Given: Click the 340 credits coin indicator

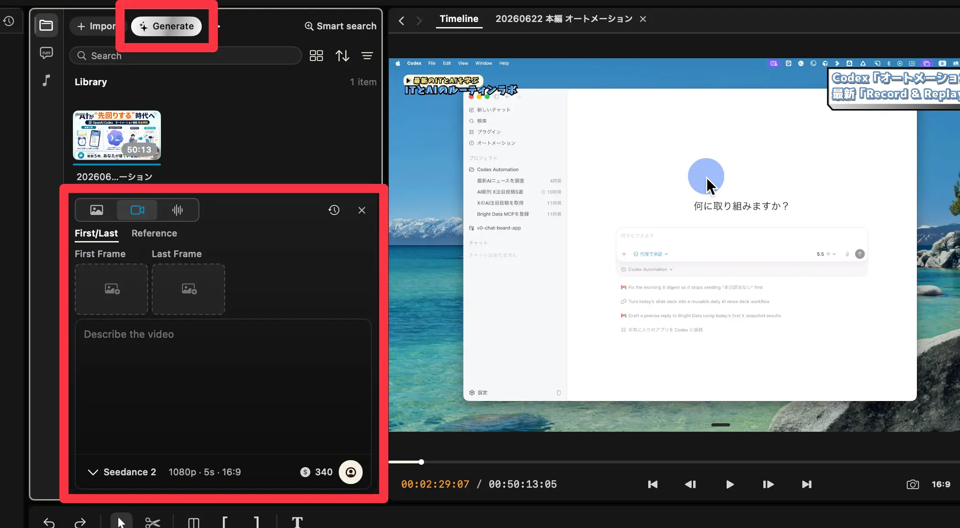Looking at the screenshot, I should [316, 472].
